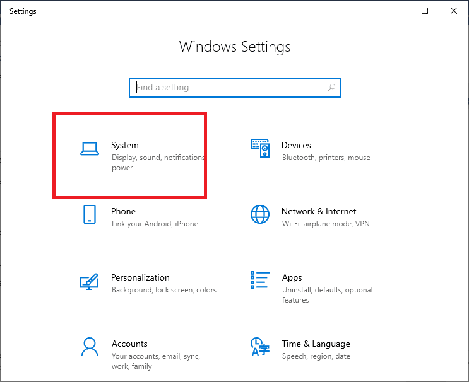The width and height of the screenshot is (469, 382).
Task: Focus the Find a setting field
Action: click(x=235, y=88)
